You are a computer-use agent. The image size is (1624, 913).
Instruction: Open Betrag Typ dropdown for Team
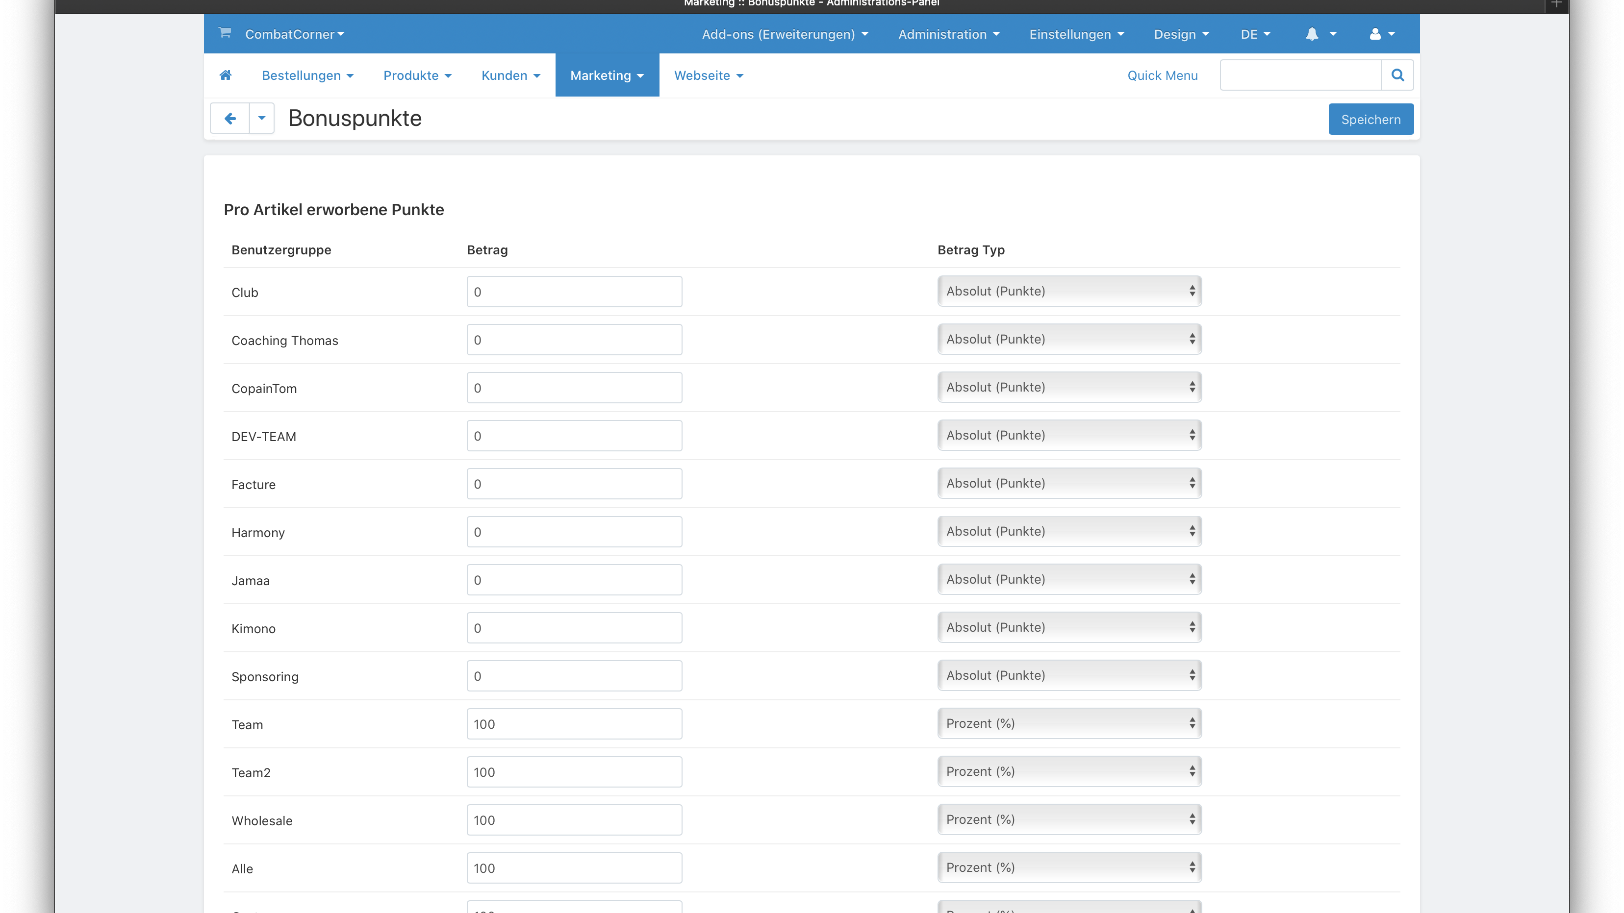coord(1069,723)
